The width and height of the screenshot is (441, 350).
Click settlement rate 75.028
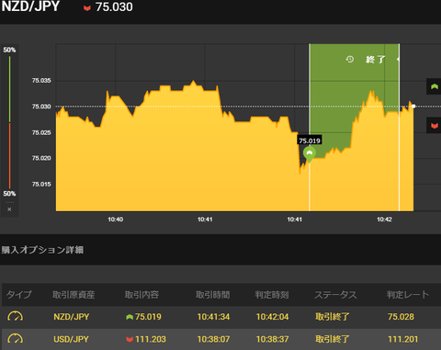401,317
